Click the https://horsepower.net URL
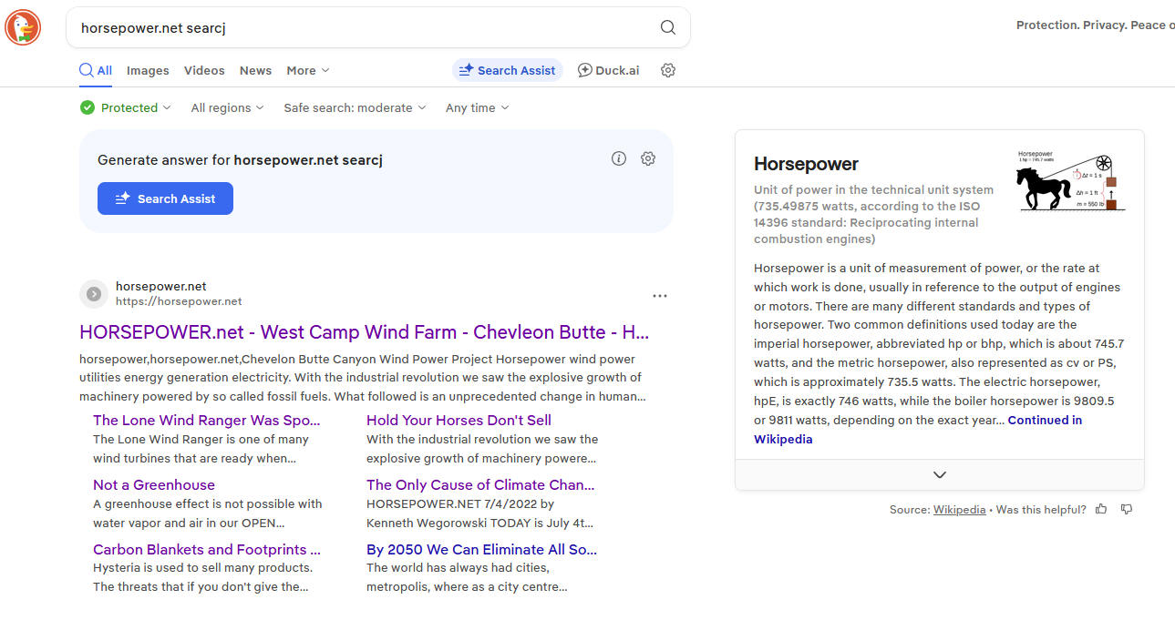This screenshot has height=620, width=1175. pyautogui.click(x=179, y=301)
